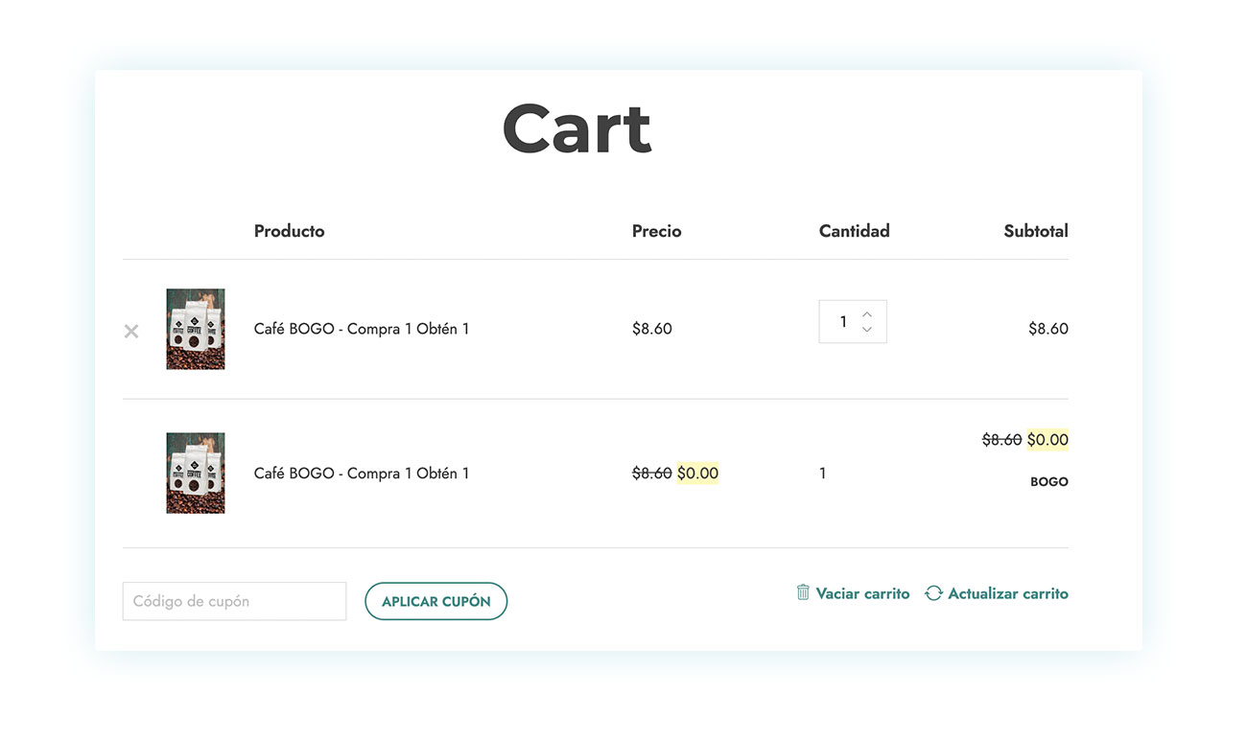Open the first Café BOGO product thumbnail

tap(196, 329)
